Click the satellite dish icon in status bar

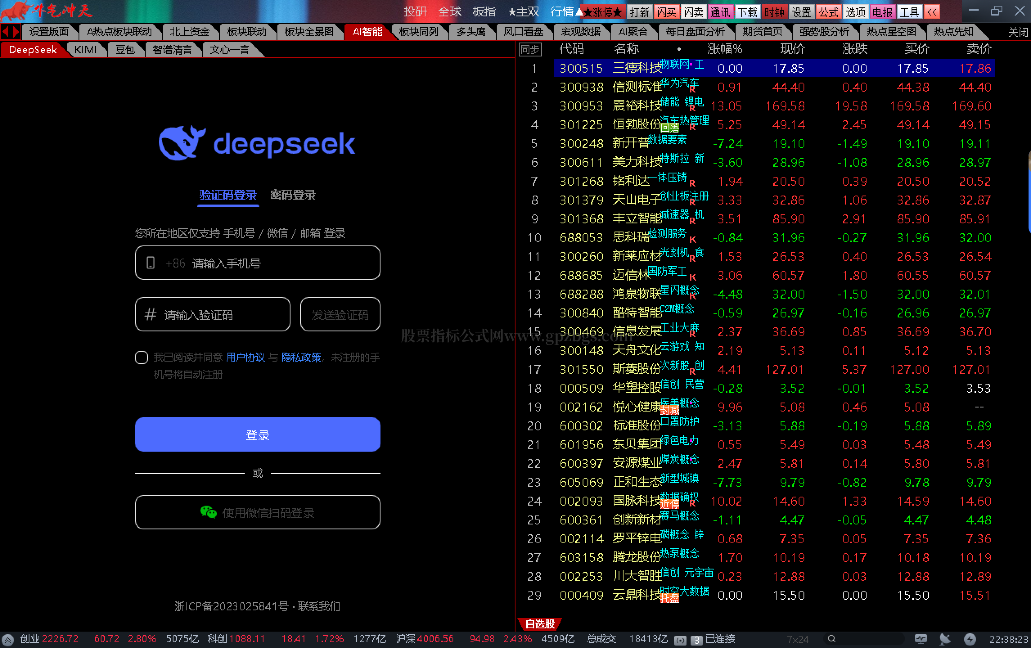point(945,639)
